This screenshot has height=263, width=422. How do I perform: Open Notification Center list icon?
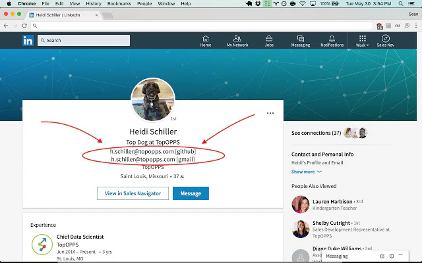point(411,3)
